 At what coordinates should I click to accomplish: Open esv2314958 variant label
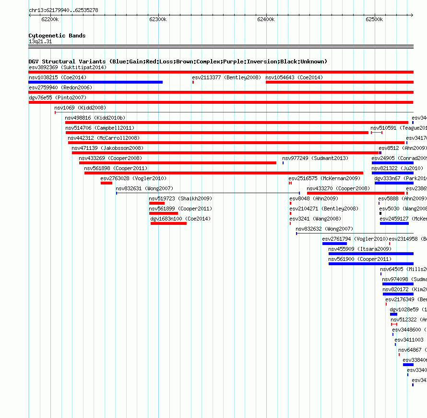tap(408, 239)
